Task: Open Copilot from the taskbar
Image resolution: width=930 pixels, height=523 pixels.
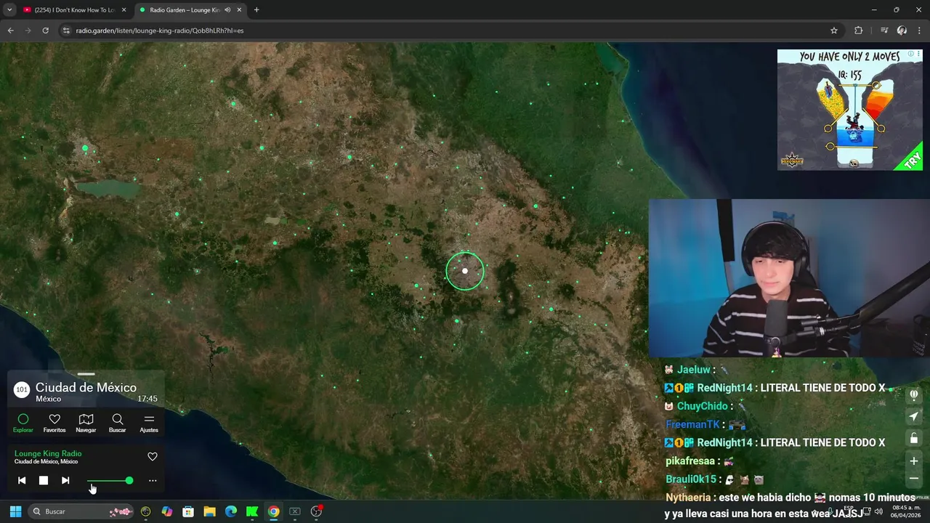Action: (x=167, y=511)
